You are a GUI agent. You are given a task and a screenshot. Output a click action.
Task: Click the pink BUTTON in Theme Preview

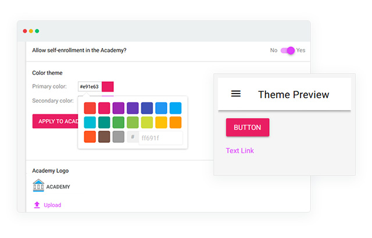248,127
